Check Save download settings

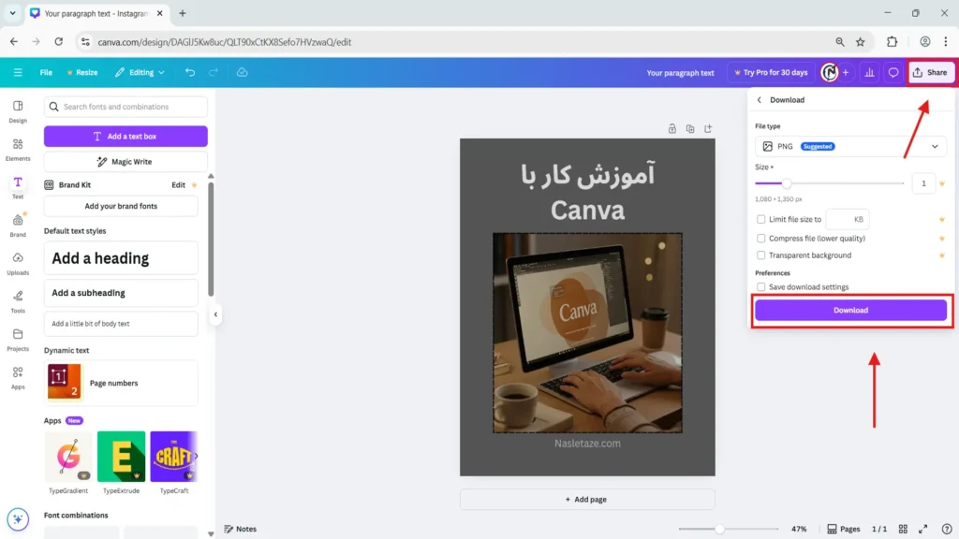(x=760, y=286)
